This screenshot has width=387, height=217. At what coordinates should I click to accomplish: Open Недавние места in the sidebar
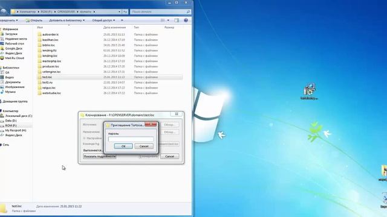pos(16,39)
